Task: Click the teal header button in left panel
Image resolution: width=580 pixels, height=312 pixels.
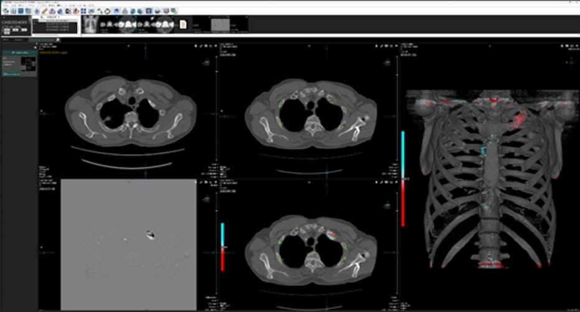Action: click(20, 52)
